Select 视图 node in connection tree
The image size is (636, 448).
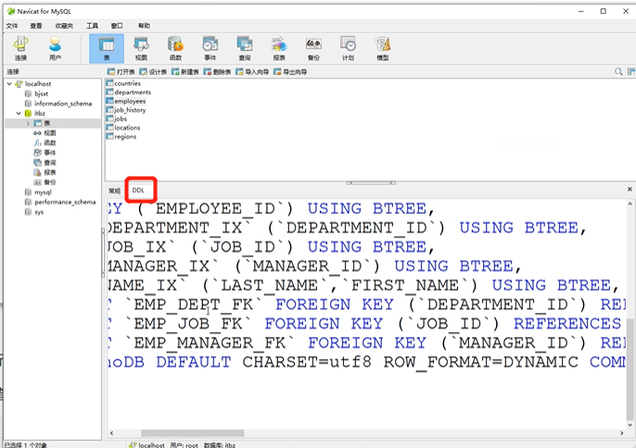(x=49, y=133)
